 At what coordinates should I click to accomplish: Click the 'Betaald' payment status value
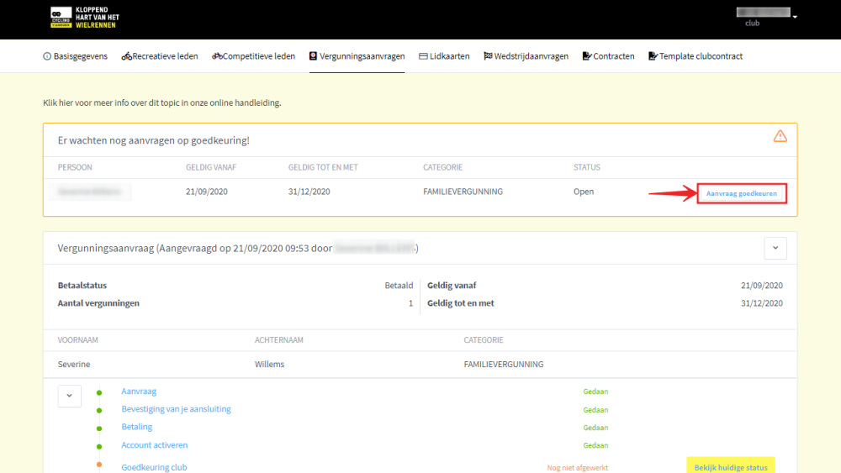pyautogui.click(x=399, y=286)
